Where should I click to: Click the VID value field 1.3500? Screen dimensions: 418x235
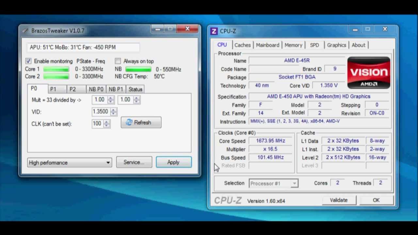101,112
